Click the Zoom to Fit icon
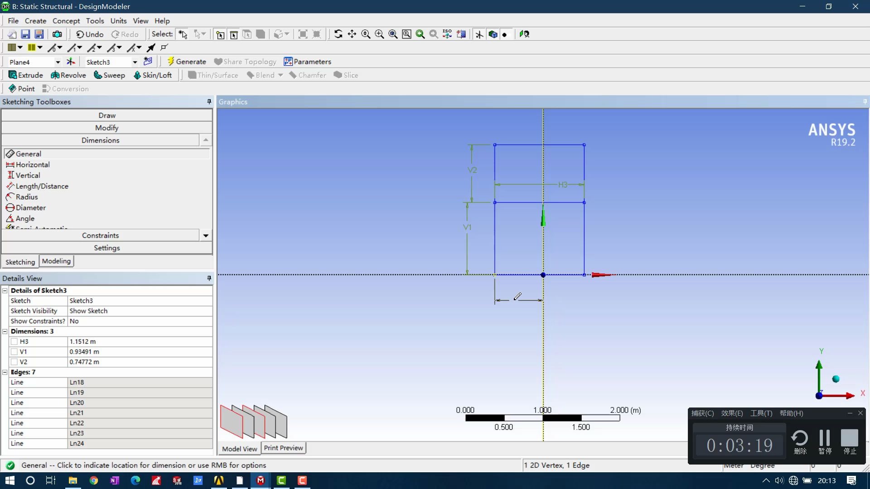 [x=393, y=34]
